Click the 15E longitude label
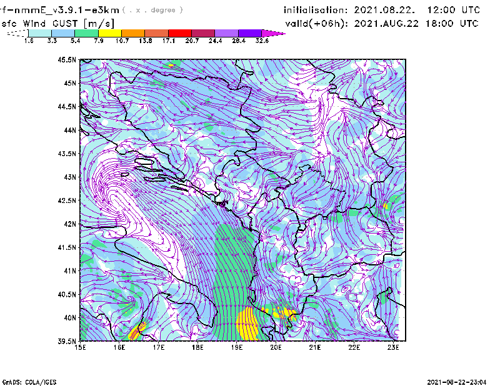 80,347
